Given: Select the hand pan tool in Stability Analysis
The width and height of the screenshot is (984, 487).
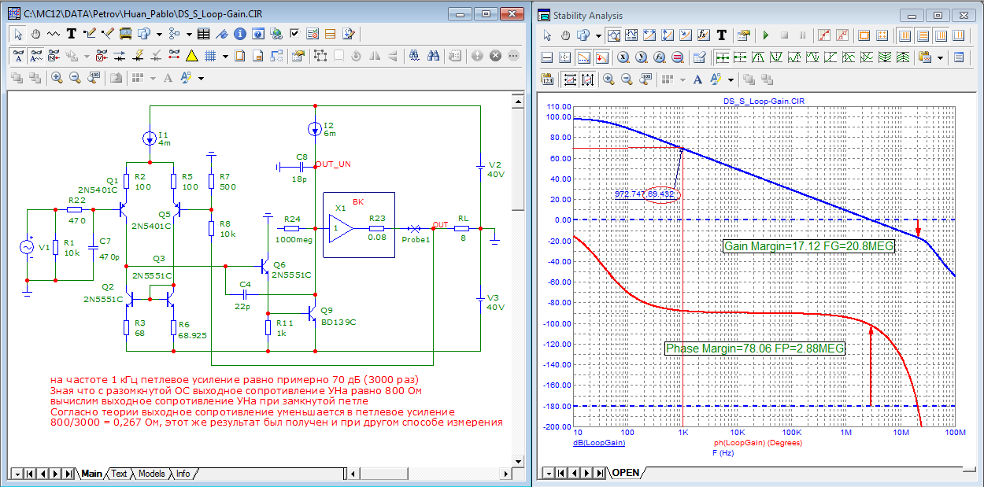Looking at the screenshot, I should (x=566, y=35).
